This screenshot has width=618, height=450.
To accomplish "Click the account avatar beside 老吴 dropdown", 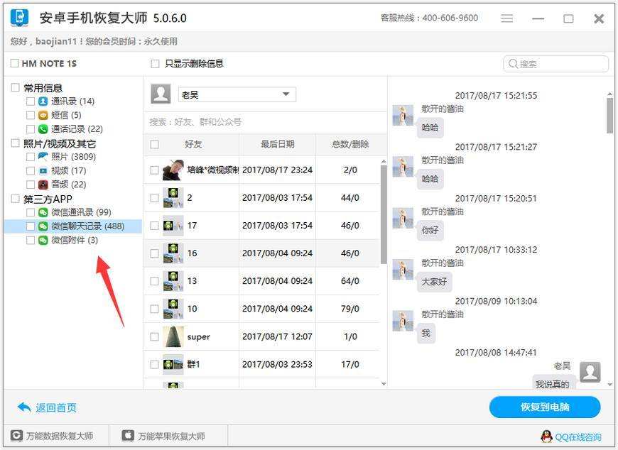I will [161, 94].
